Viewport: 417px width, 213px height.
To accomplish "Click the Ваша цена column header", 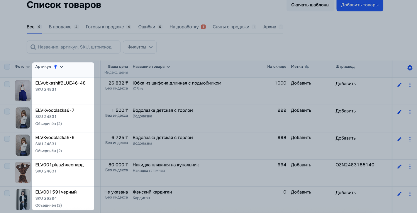I will (118, 67).
